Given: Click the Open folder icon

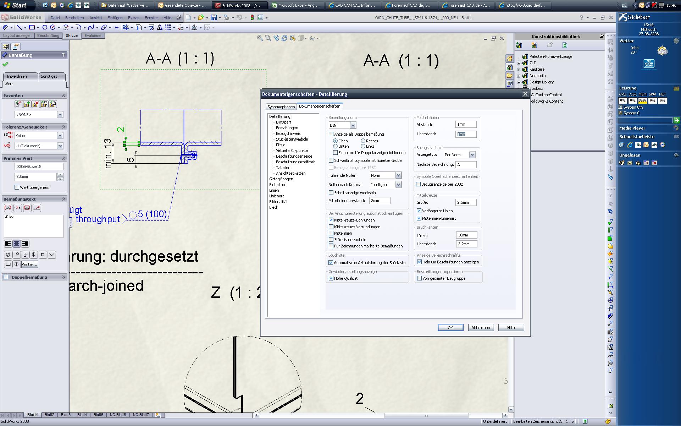Looking at the screenshot, I should [201, 17].
